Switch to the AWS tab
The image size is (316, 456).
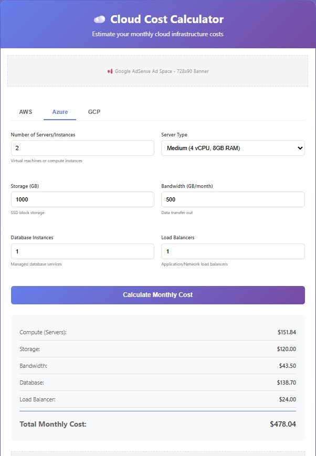(26, 112)
